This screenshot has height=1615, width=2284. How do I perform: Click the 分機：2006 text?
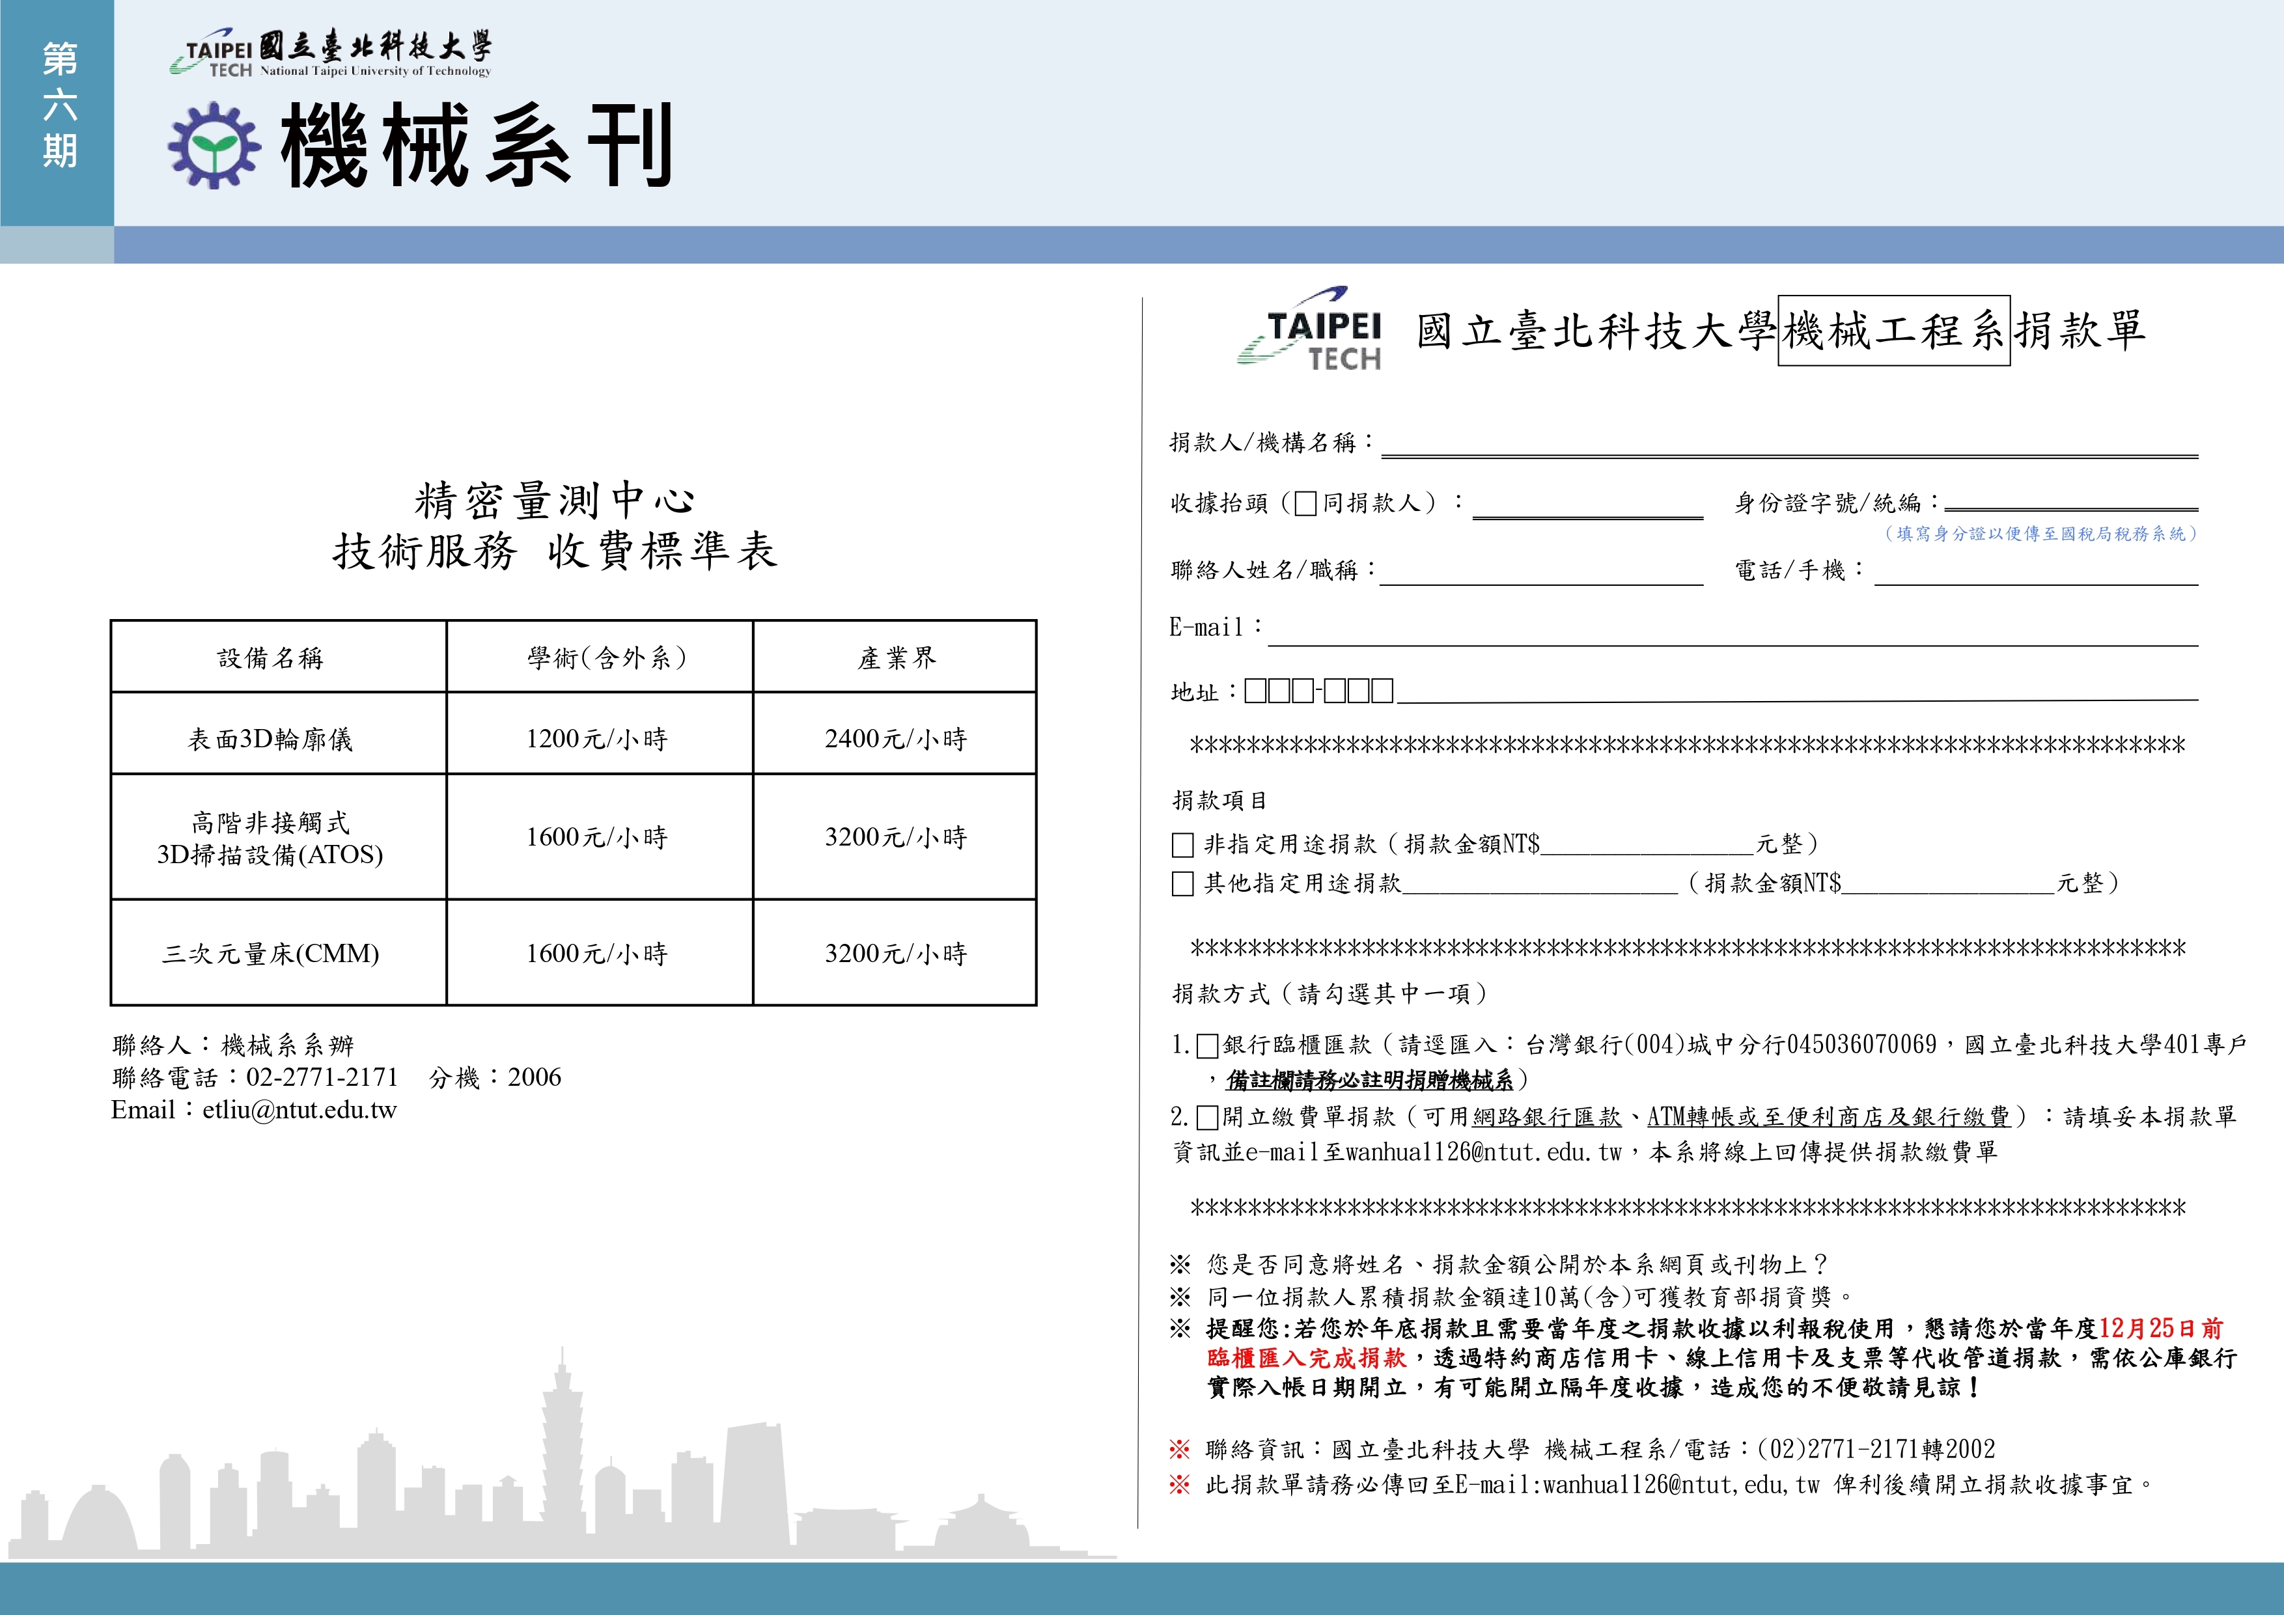495,1078
